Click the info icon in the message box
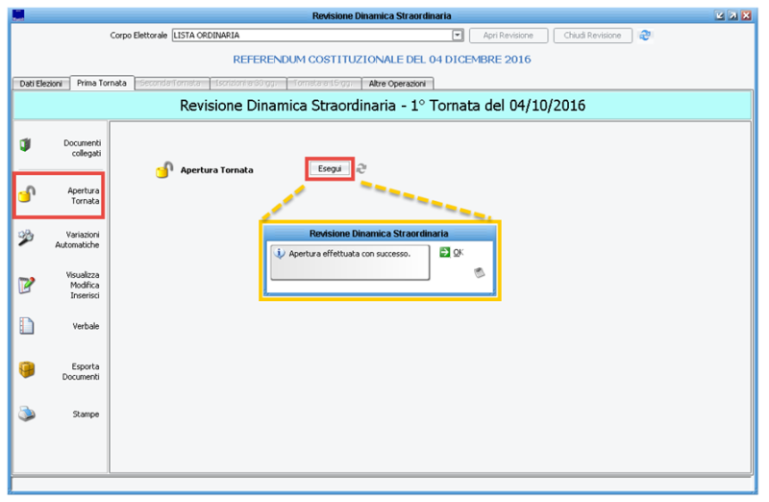Screen dimensions: 769x502 279,254
